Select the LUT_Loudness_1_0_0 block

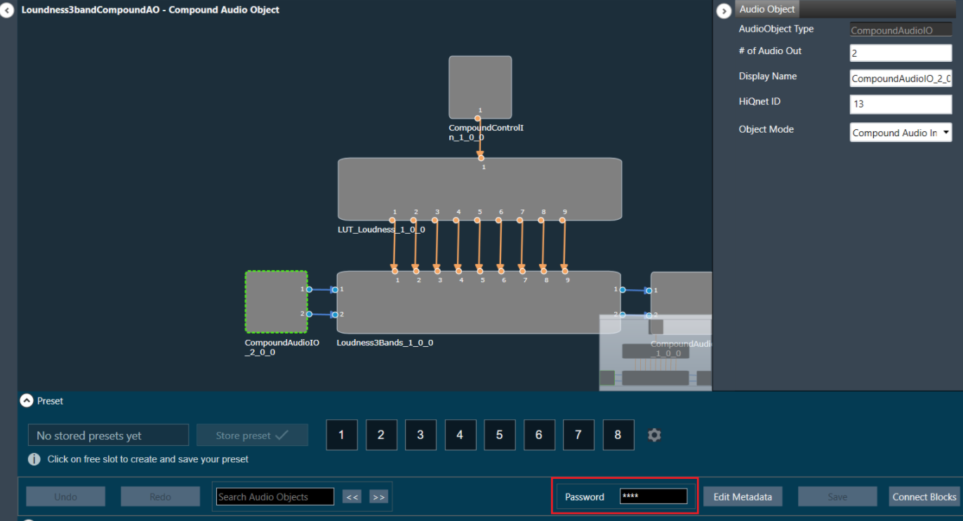[x=479, y=189]
